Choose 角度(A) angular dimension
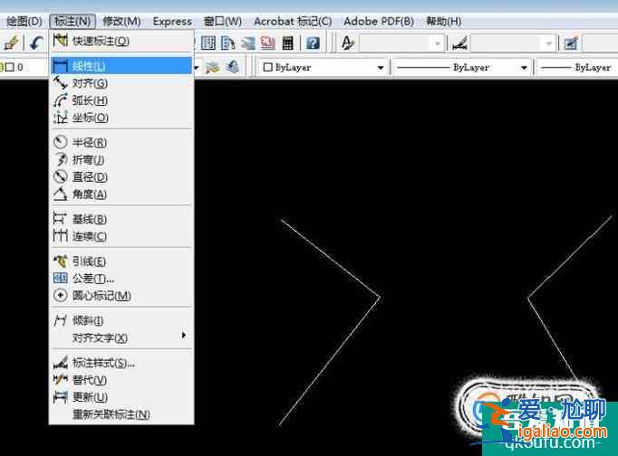 tap(121, 195)
